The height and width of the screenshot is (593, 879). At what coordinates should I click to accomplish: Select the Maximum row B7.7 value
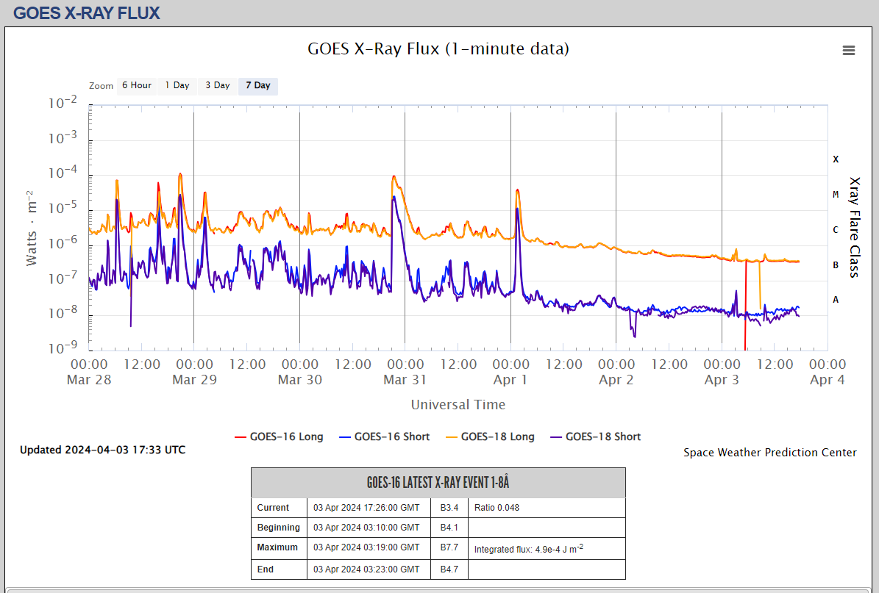point(449,547)
